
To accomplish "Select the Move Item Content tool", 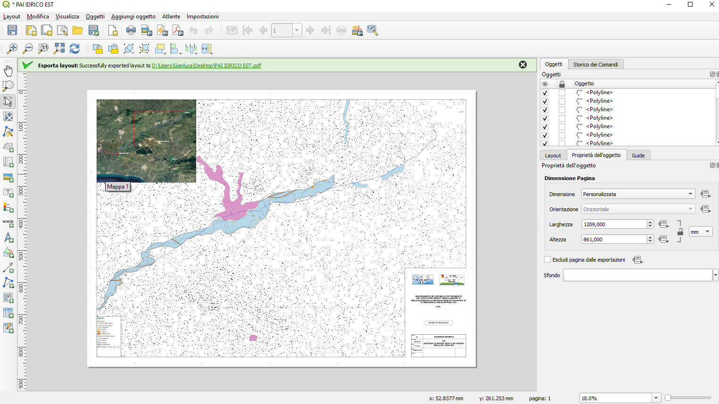I will coord(8,115).
